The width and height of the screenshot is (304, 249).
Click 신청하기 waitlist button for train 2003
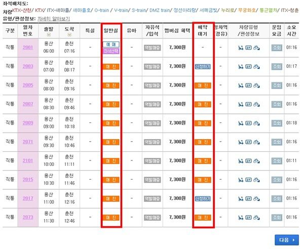coord(203,67)
